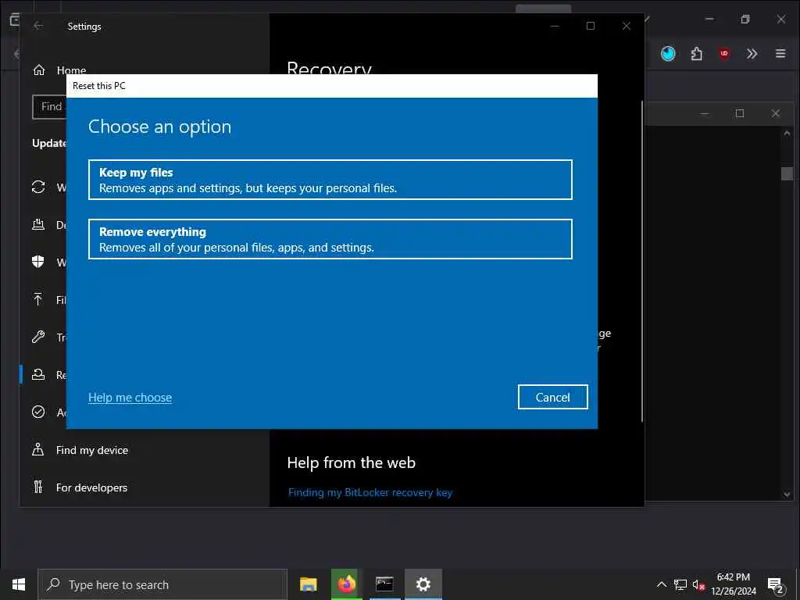Image resolution: width=800 pixels, height=600 pixels.
Task: Select the Troubleshoot wrench icon
Action: [x=38, y=337]
